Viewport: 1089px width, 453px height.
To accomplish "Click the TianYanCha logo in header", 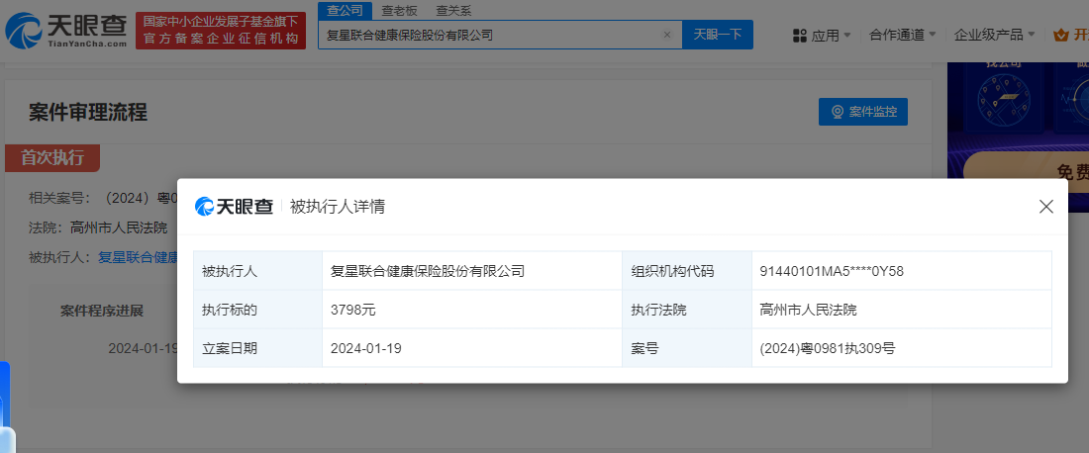I will click(66, 31).
